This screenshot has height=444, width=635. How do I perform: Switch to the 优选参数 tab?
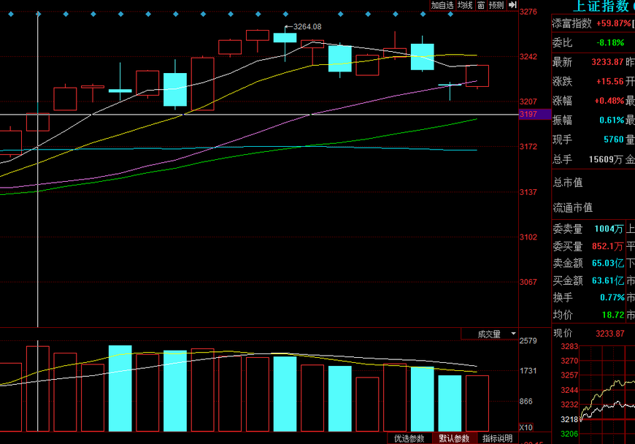[x=409, y=438]
